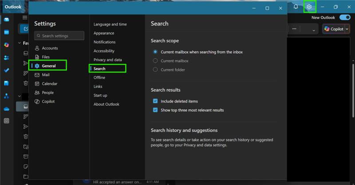The width and height of the screenshot is (355, 185).
Task: Open the Copilot button dropdown arrow
Action: pyautogui.click(x=347, y=29)
